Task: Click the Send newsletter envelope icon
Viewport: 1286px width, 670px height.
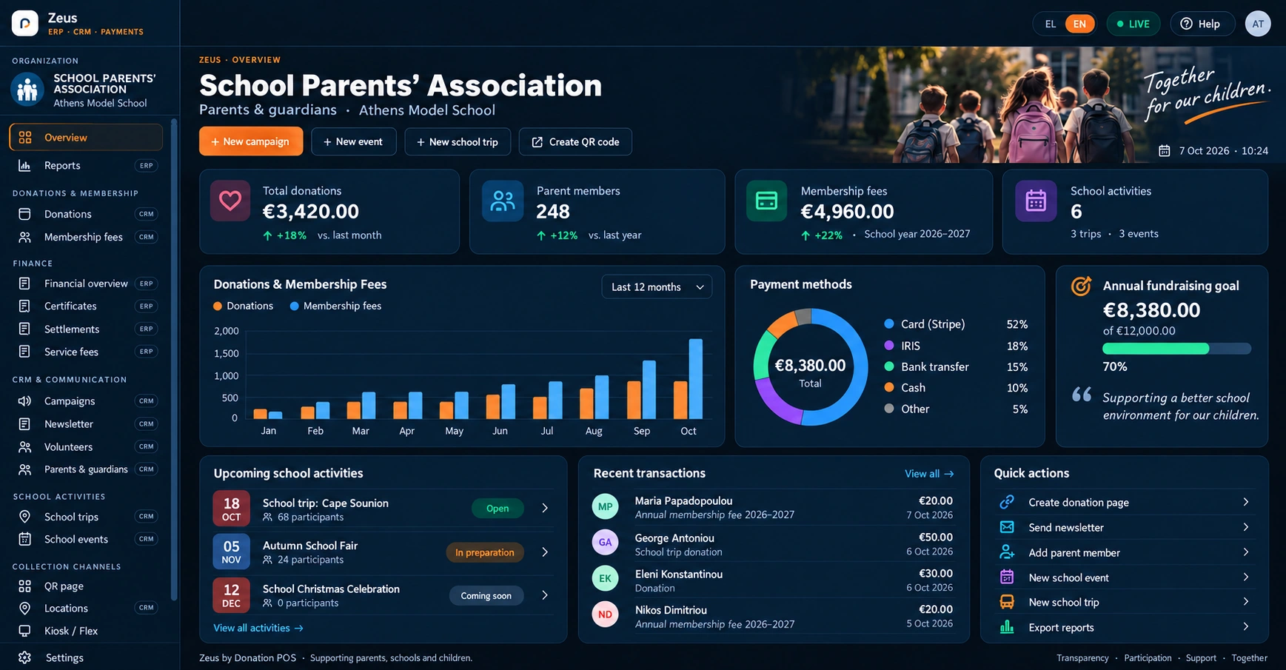Action: tap(1007, 527)
